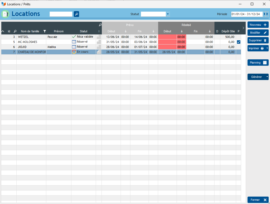270x204 pixels.
Task: Open the Statut dropdown list
Action: pyautogui.click(x=168, y=14)
